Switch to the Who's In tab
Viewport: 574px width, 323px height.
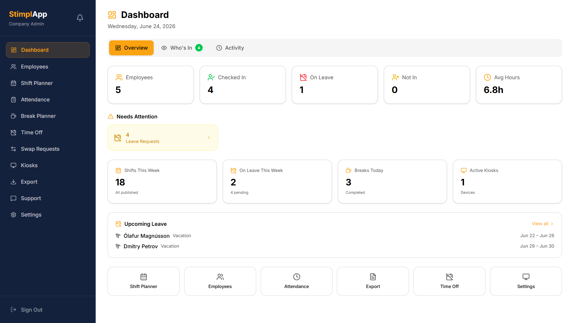182,48
